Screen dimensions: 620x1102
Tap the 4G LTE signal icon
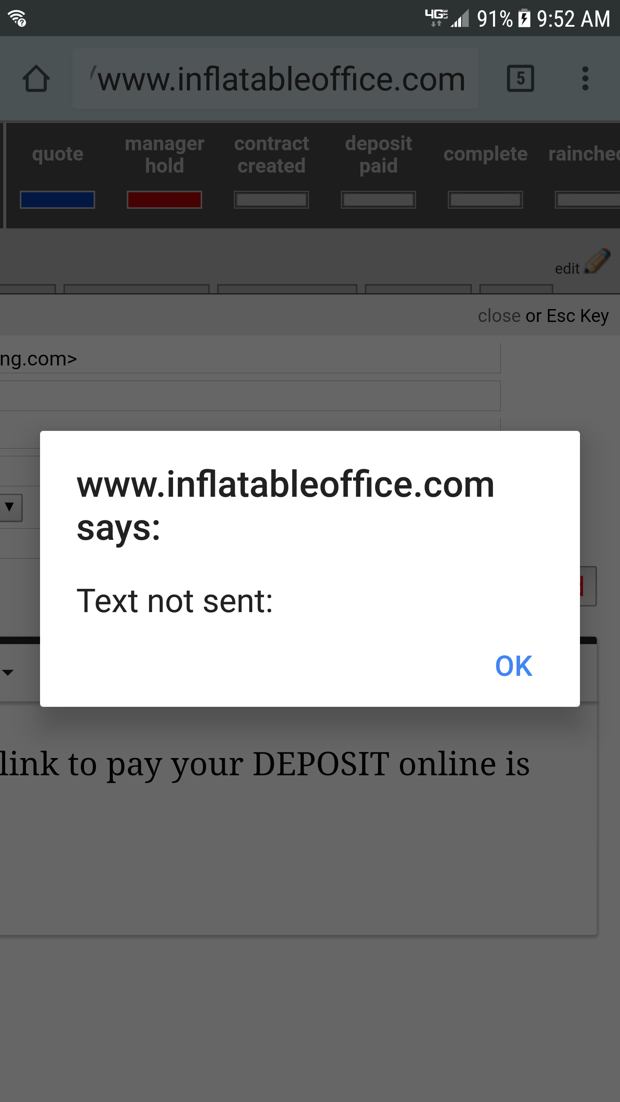436,18
